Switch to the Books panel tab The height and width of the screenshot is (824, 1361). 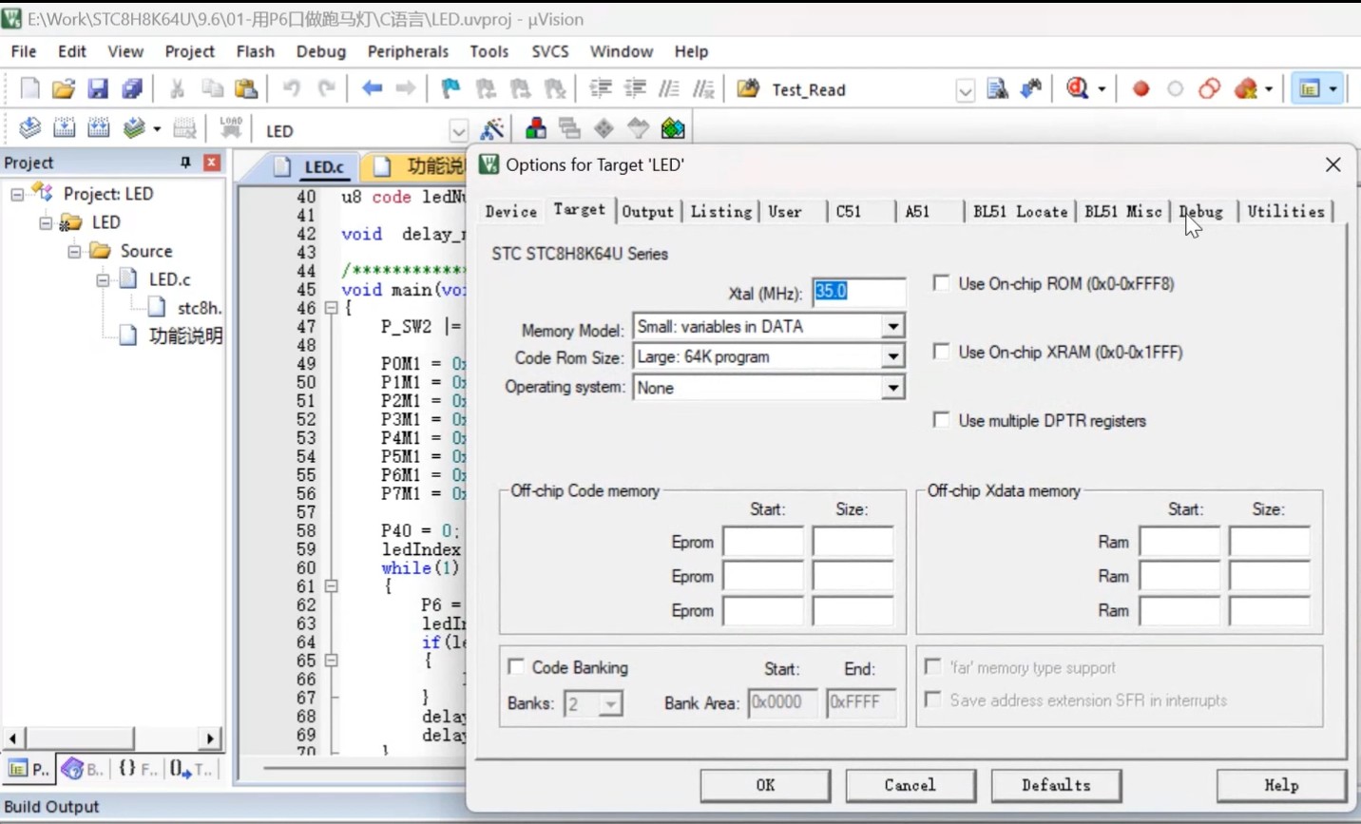pos(84,770)
